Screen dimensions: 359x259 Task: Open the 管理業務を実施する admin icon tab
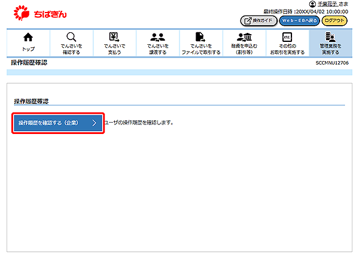tap(330, 38)
